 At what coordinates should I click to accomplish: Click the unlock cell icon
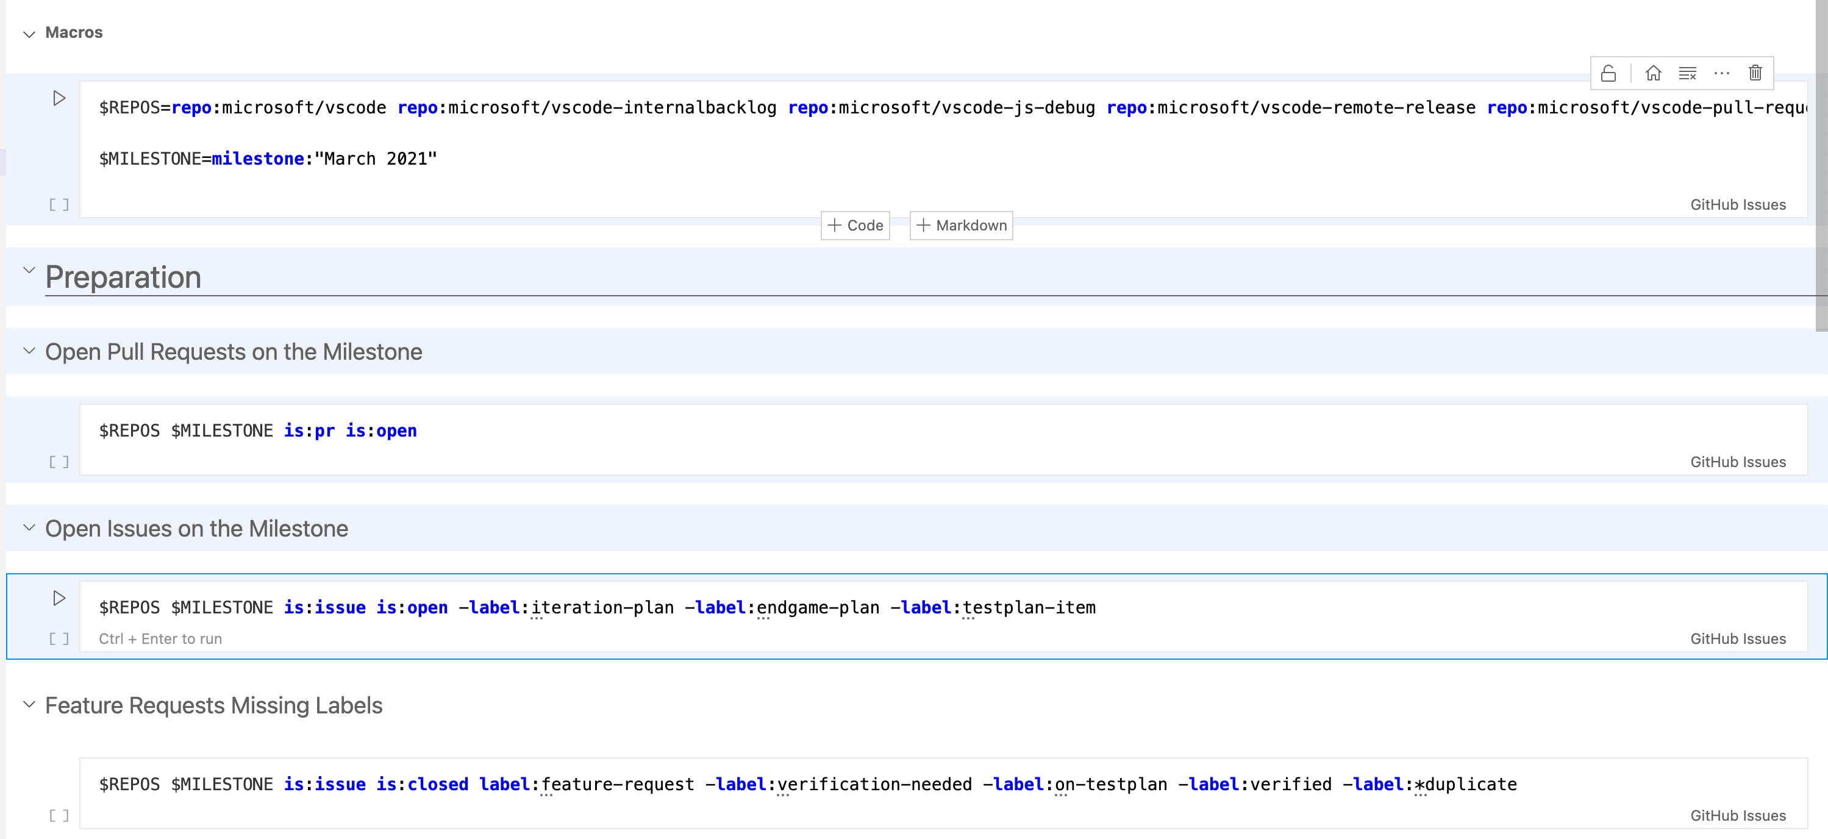click(x=1608, y=73)
